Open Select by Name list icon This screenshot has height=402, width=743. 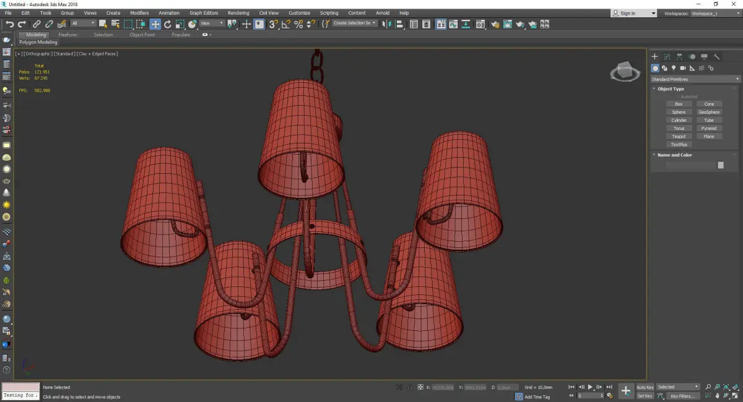click(x=115, y=24)
